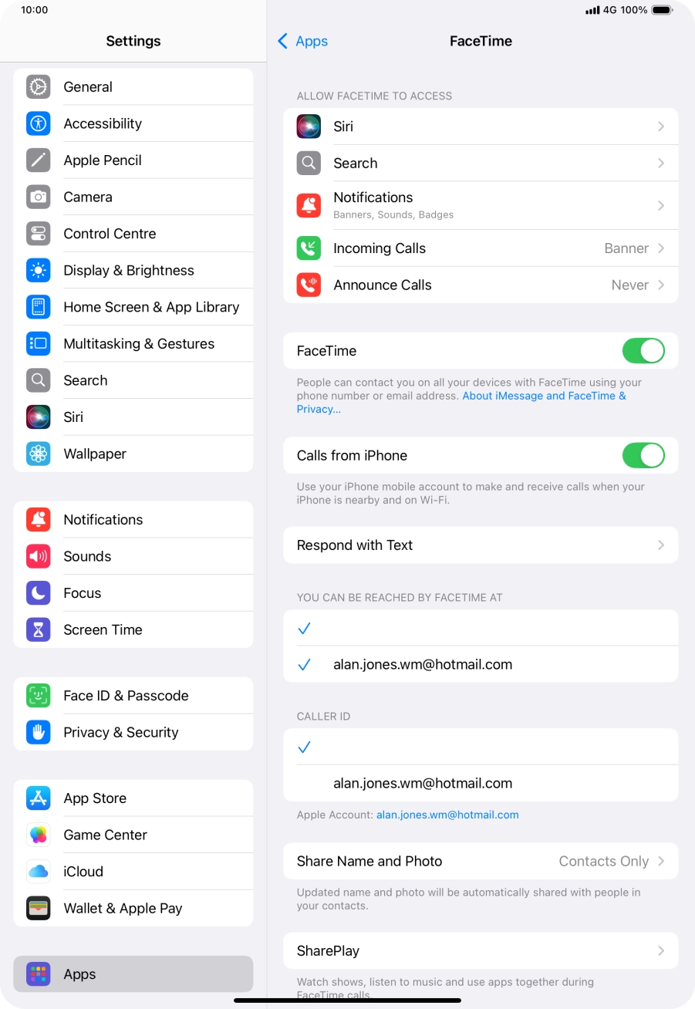Disable Calls from iPhone toggle
The image size is (695, 1009).
(643, 455)
